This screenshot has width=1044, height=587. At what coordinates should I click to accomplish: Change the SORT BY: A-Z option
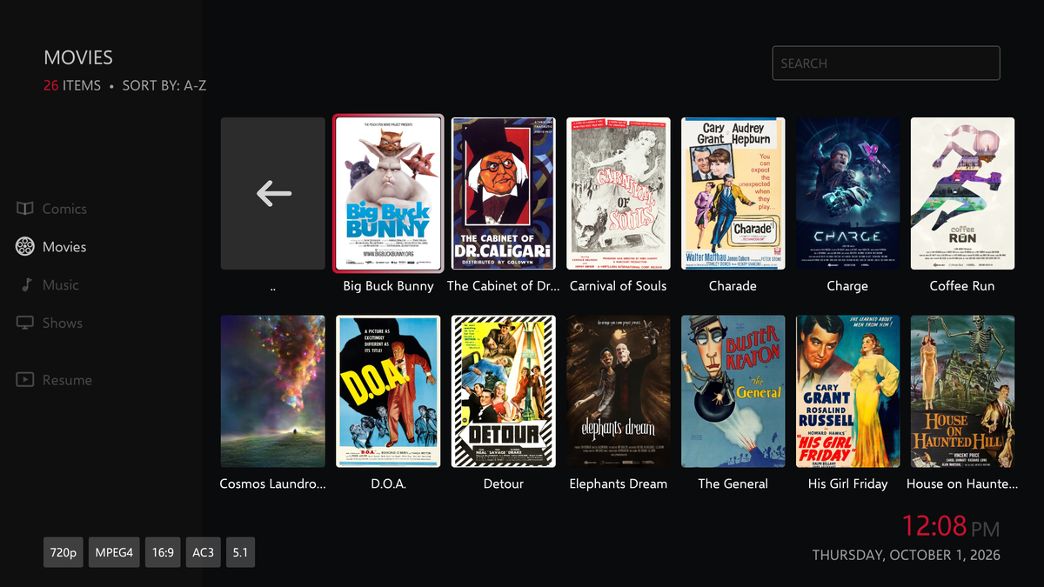pos(164,86)
